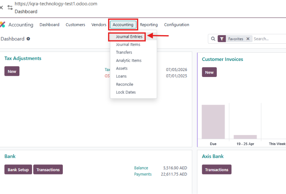The width and height of the screenshot is (286, 194).
Task: Click the 07/05/2026 date value
Action: [x=176, y=70]
